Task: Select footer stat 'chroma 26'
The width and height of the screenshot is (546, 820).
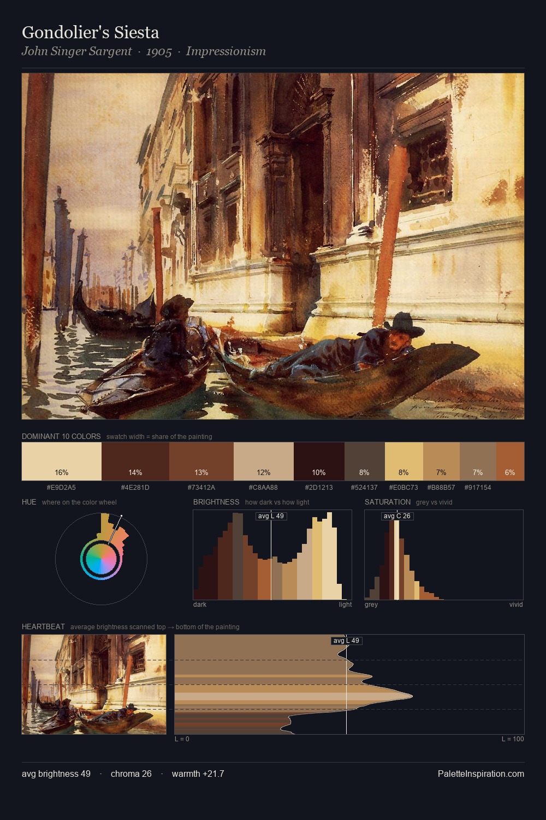Action: pos(131,774)
